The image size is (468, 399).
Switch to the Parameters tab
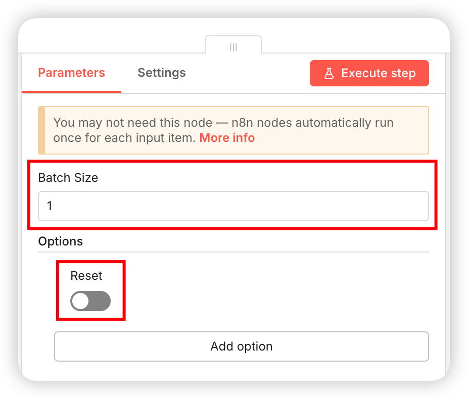point(71,73)
